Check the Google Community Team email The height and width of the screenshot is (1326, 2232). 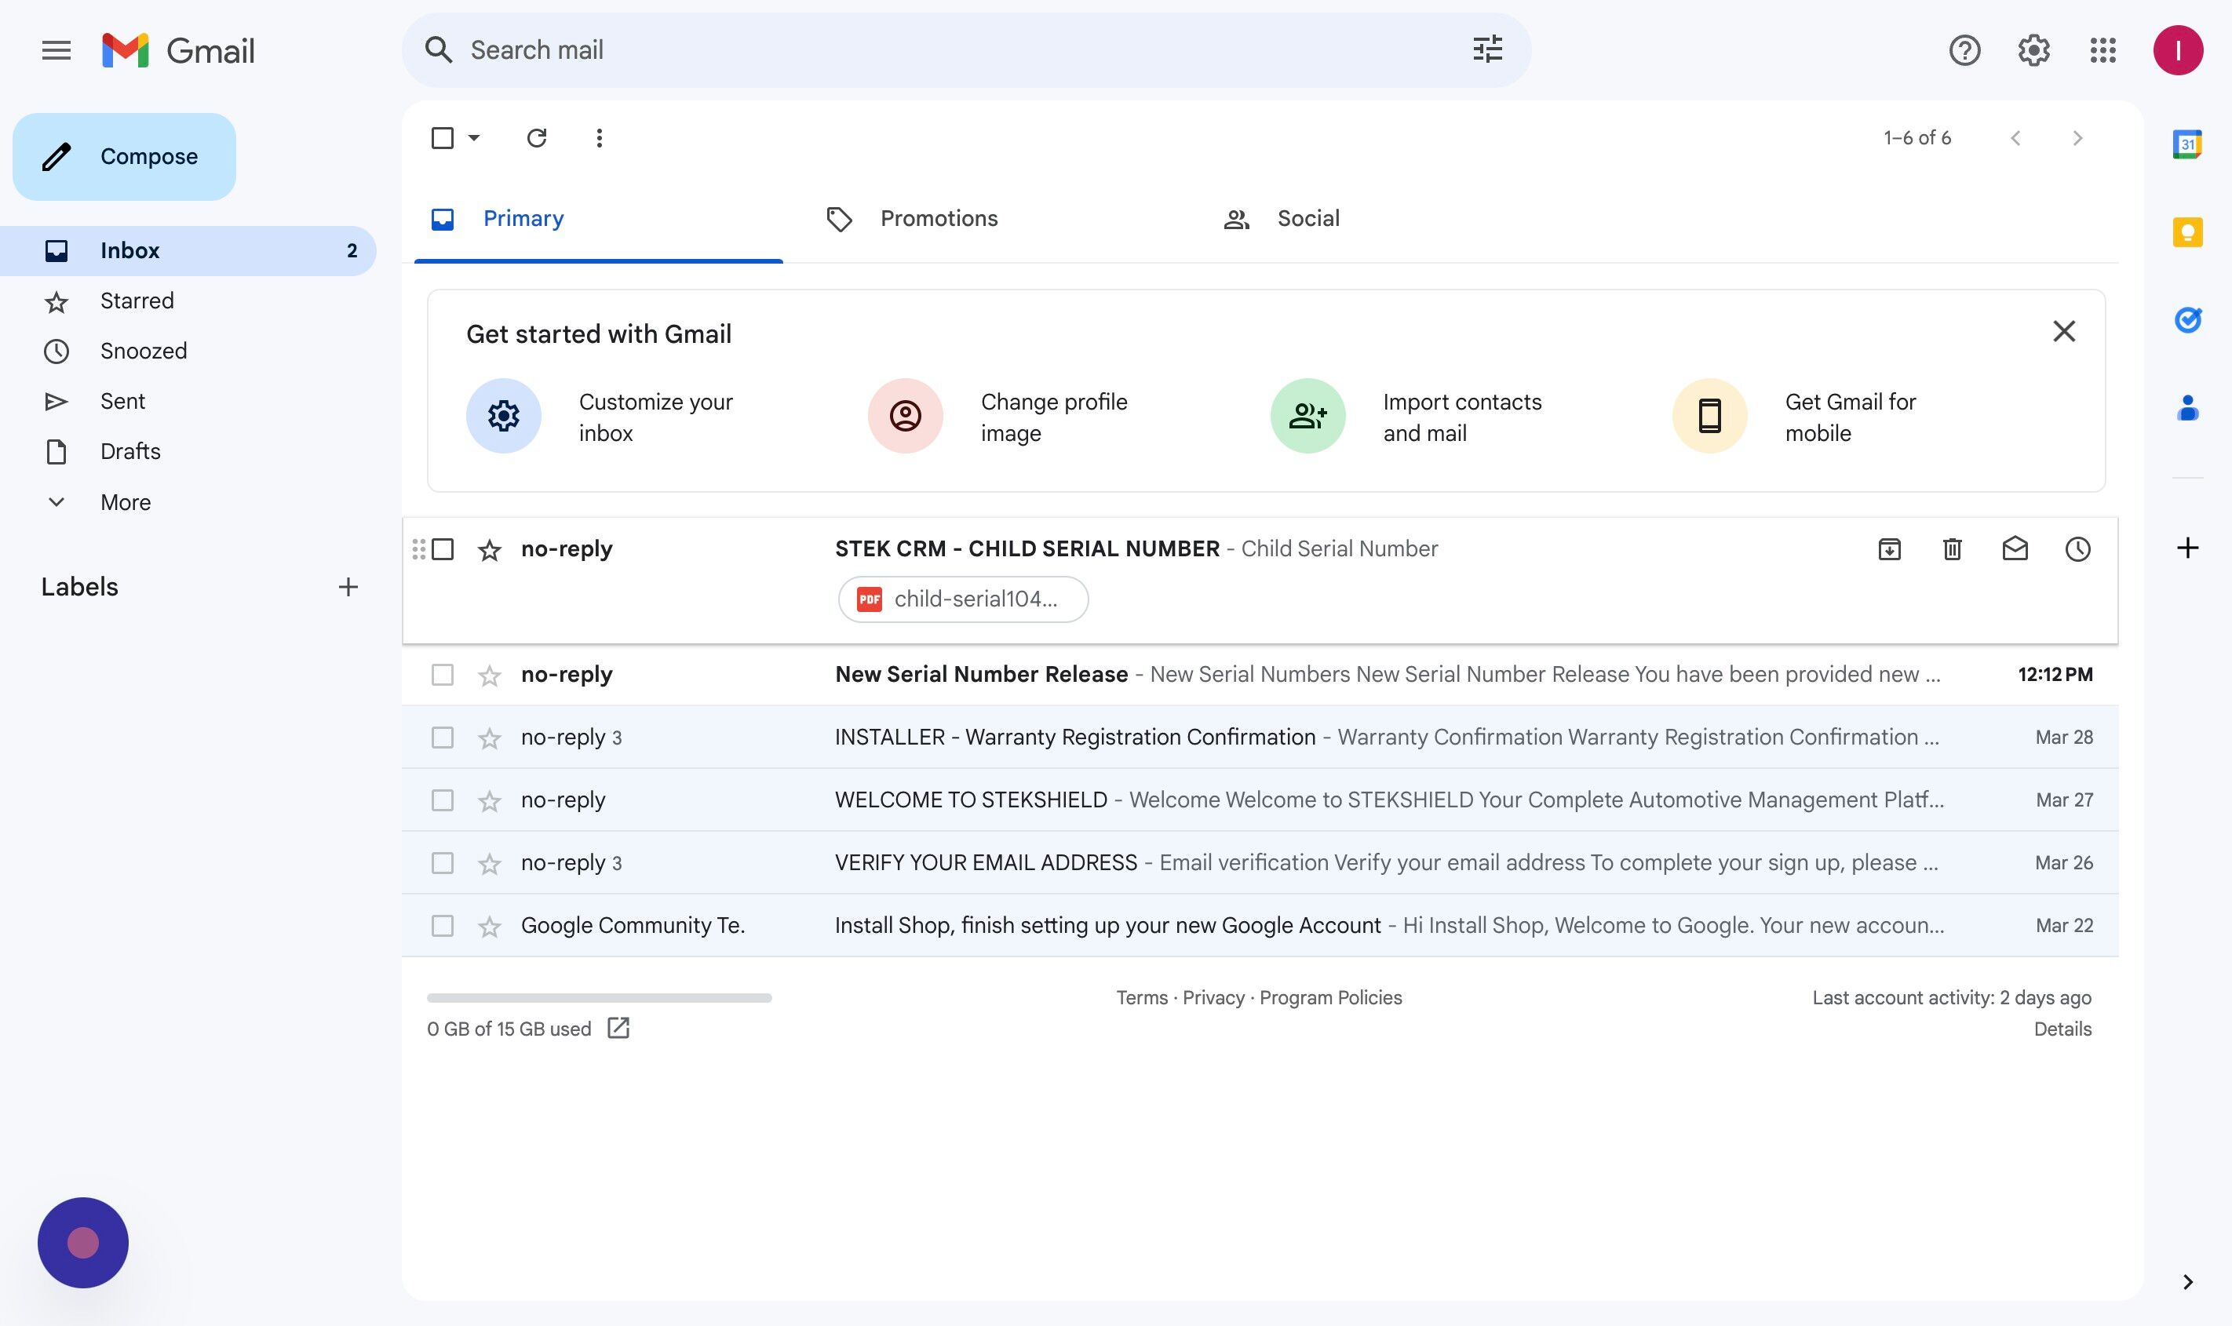tap(443, 925)
